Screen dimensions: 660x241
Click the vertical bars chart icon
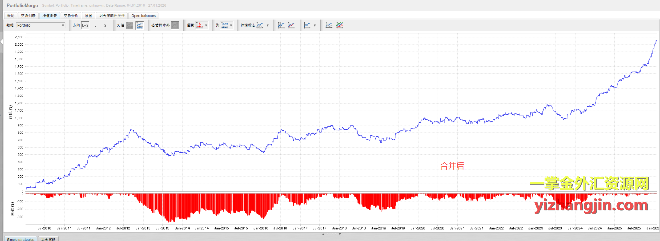coord(281,25)
